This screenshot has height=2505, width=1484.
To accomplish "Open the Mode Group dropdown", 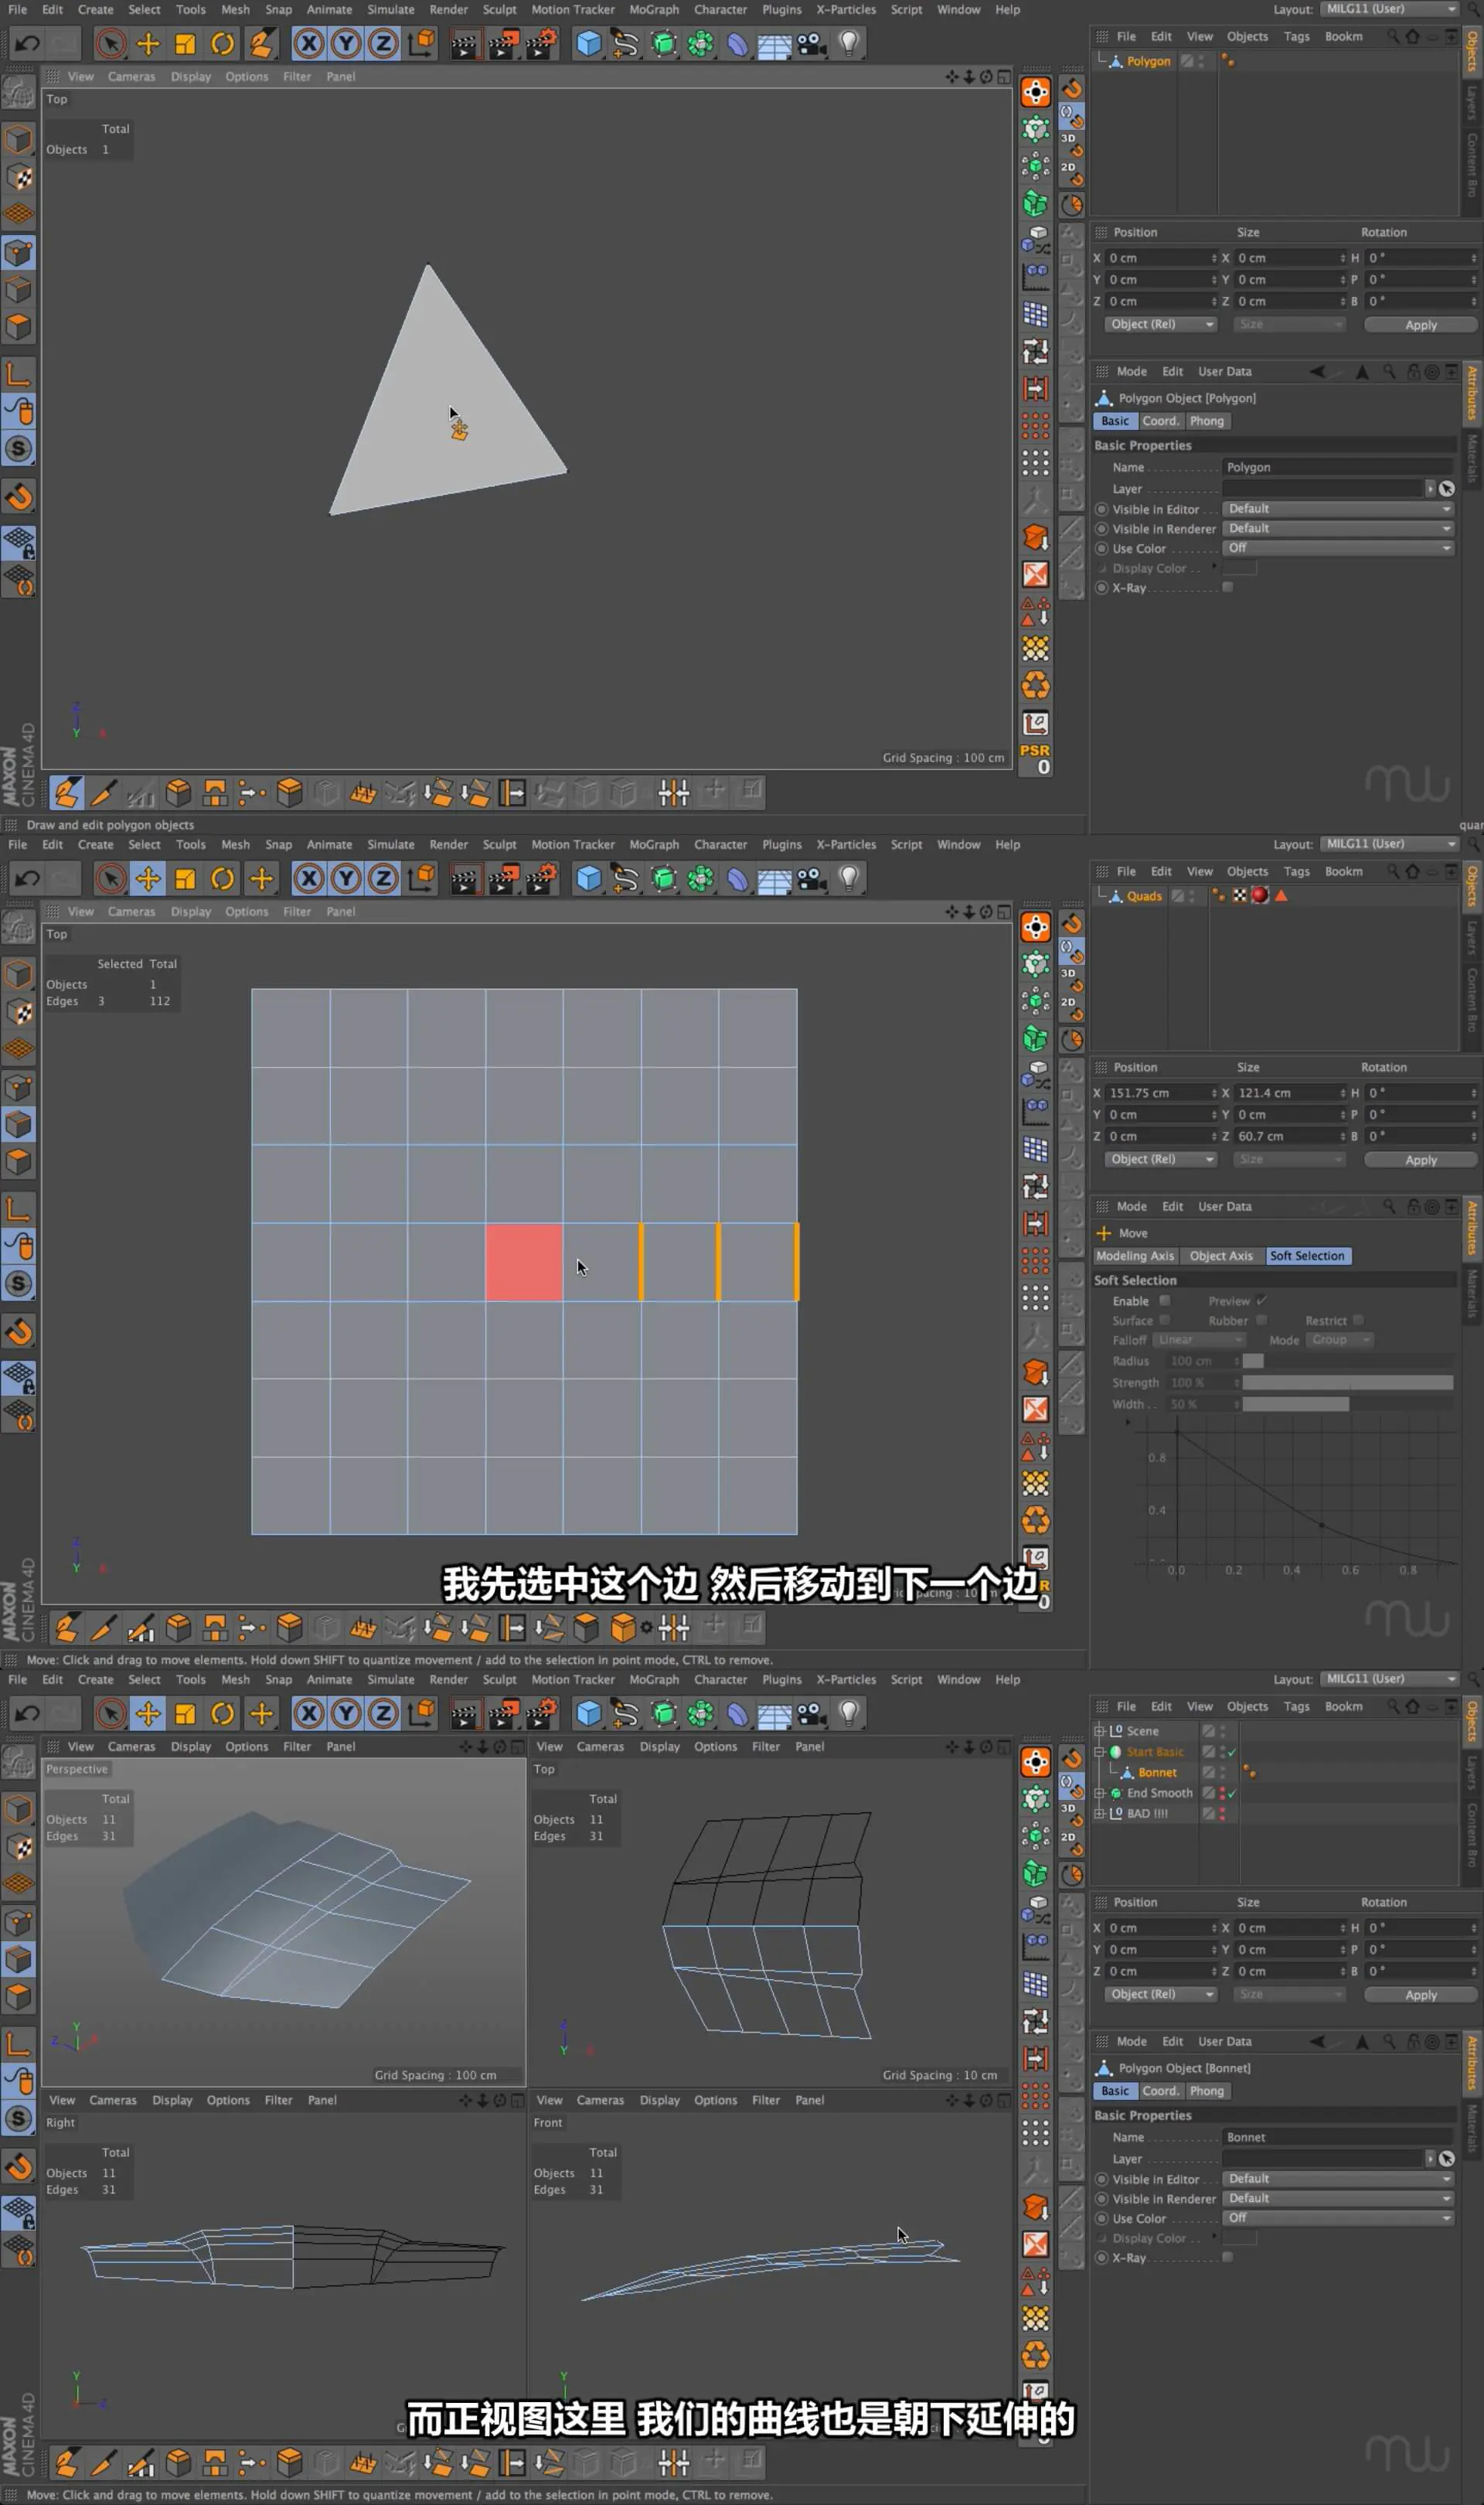I will (x=1340, y=1339).
